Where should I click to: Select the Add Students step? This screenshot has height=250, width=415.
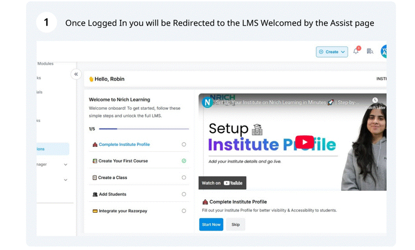(112, 194)
